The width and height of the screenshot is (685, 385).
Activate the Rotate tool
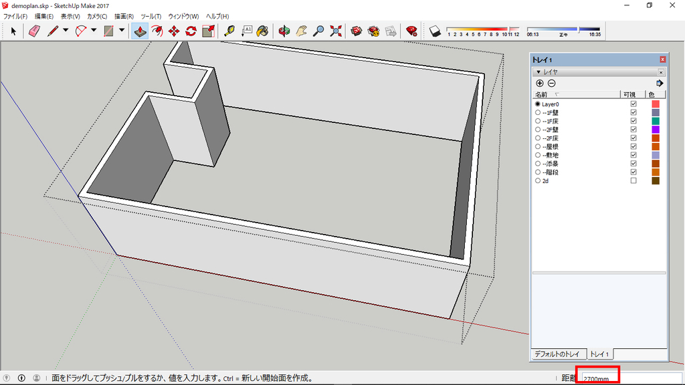(x=191, y=31)
